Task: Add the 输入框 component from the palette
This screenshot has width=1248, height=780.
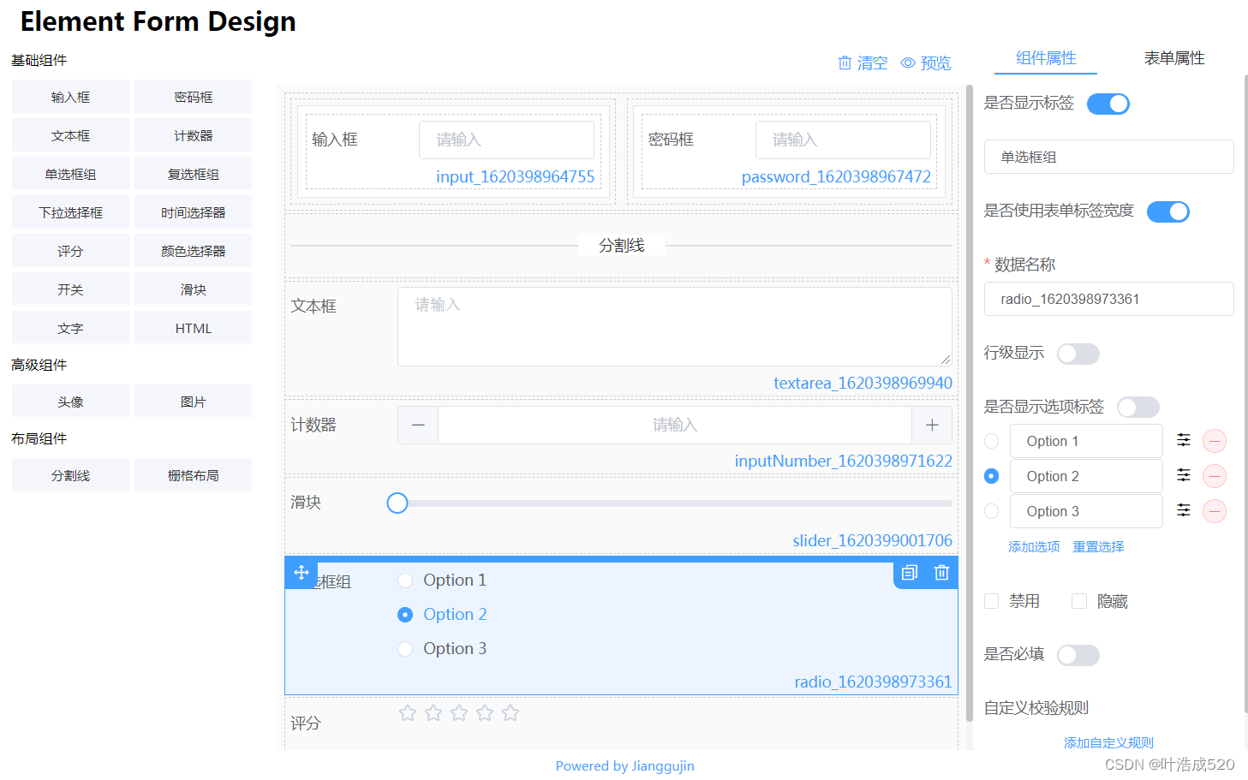Action: pyautogui.click(x=70, y=97)
